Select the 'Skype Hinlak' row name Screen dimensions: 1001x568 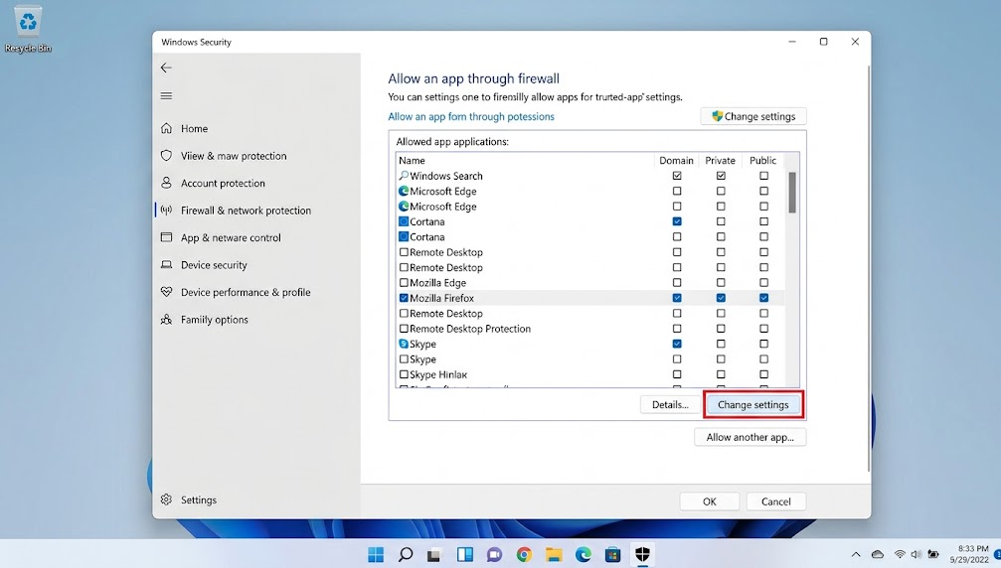pos(438,374)
